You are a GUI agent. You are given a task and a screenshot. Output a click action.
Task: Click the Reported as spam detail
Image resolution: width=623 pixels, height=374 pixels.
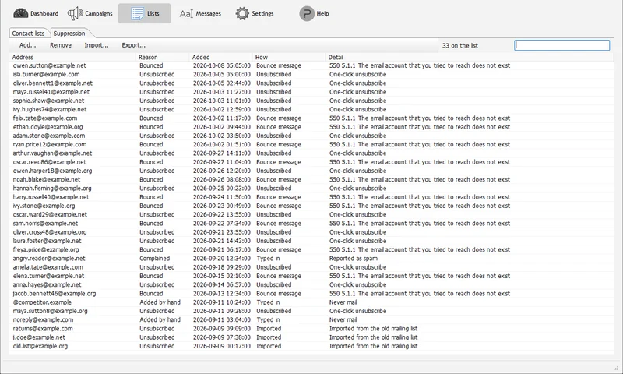[x=354, y=259]
